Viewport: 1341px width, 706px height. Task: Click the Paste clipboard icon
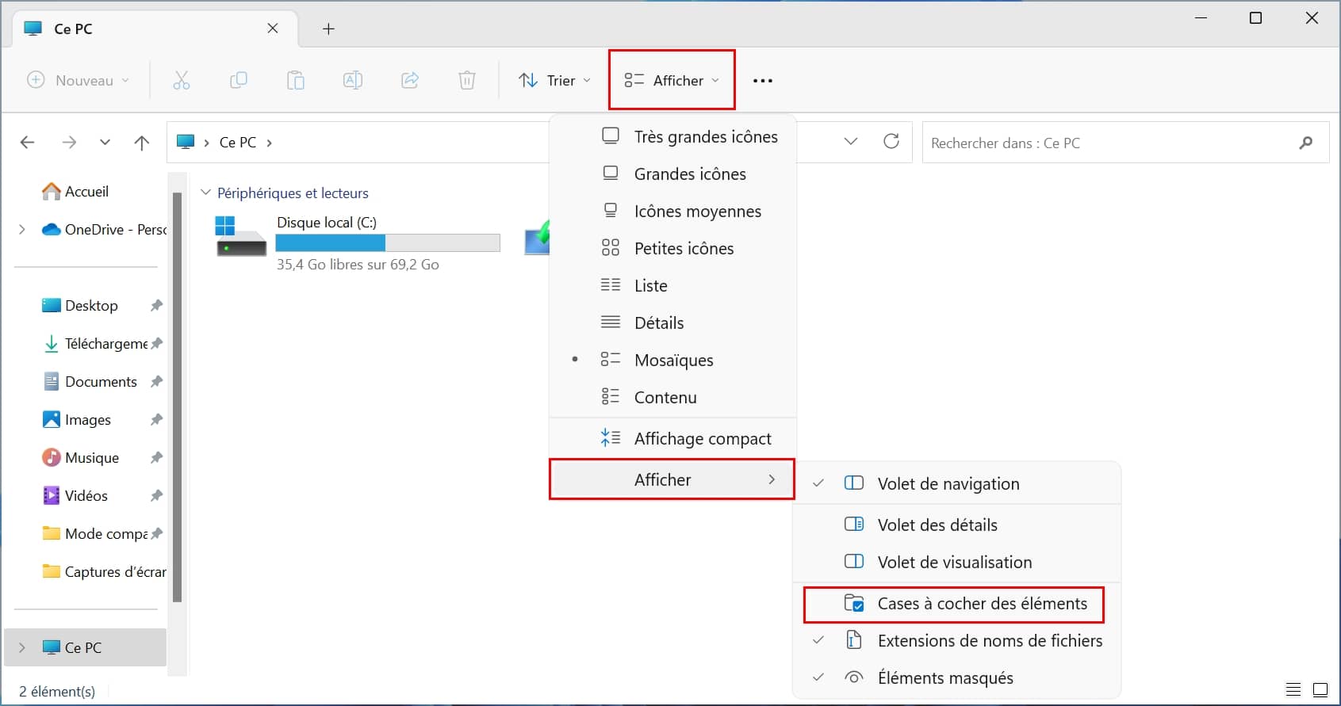coord(296,80)
